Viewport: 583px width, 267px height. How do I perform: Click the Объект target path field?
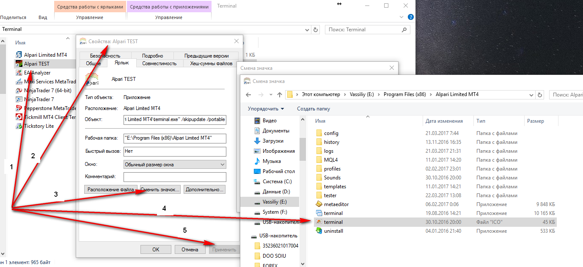coord(175,120)
